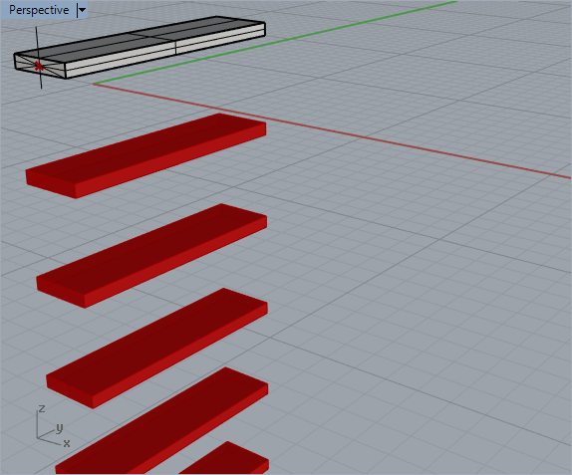Image resolution: width=572 pixels, height=475 pixels.
Task: Select the third red bar from top
Action: 156,349
